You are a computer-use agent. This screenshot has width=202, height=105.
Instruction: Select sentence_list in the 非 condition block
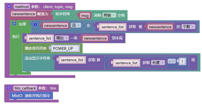pos(113,27)
